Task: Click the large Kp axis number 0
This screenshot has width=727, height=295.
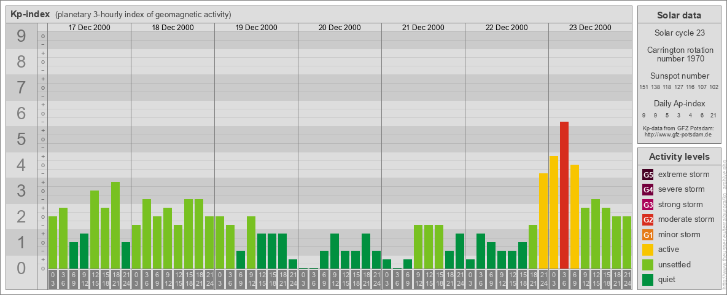Action: click(21, 268)
